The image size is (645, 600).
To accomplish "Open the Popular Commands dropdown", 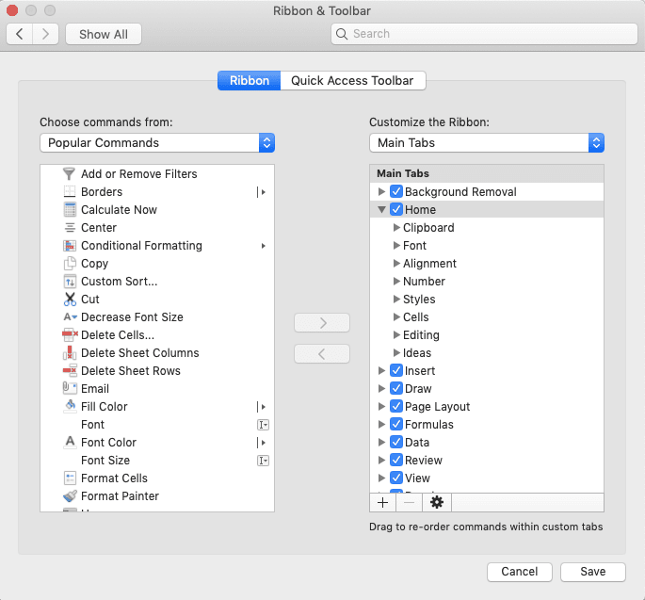I will [157, 143].
